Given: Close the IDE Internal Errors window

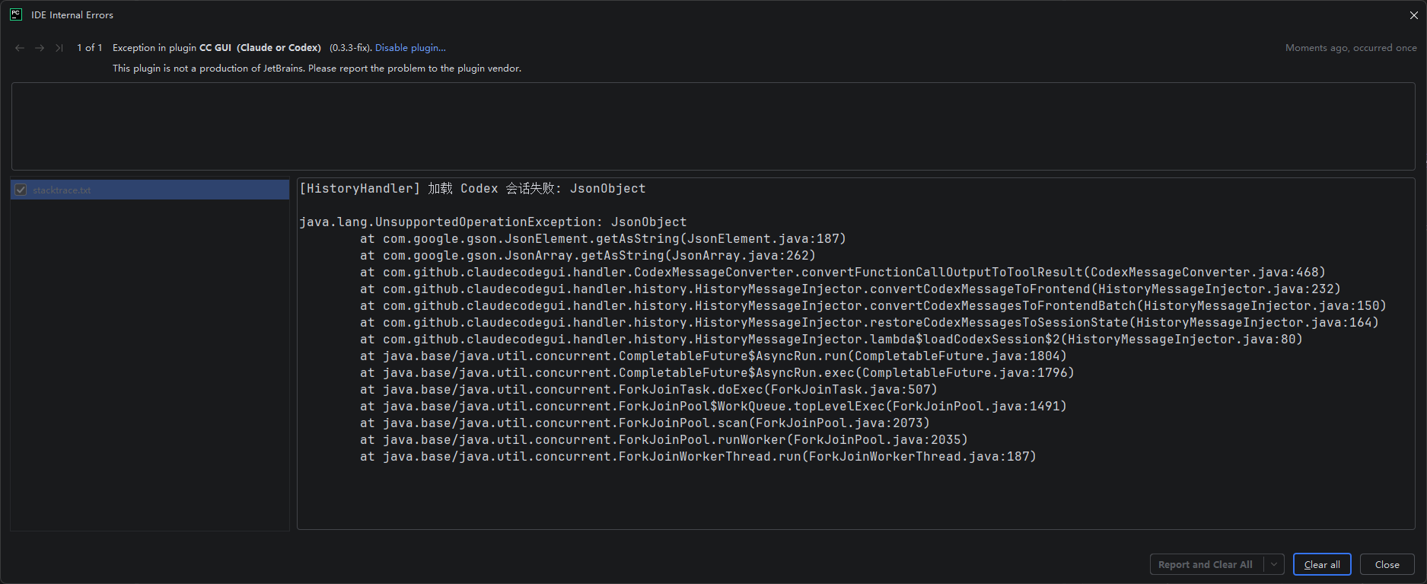Looking at the screenshot, I should coord(1413,15).
